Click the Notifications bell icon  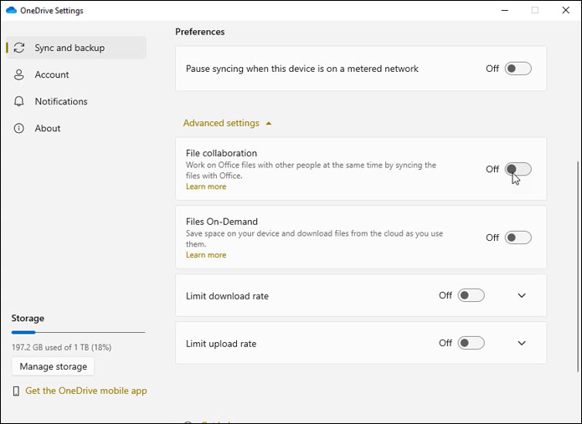[x=19, y=101]
